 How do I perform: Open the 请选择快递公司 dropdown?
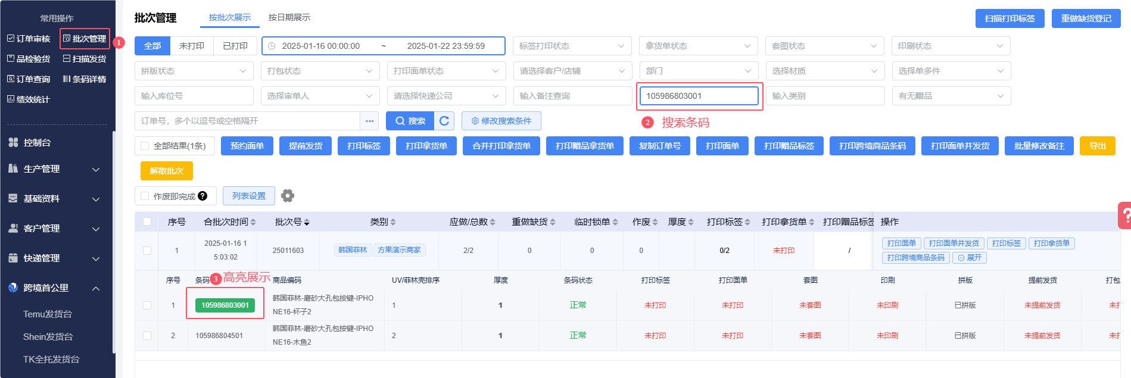tap(445, 96)
